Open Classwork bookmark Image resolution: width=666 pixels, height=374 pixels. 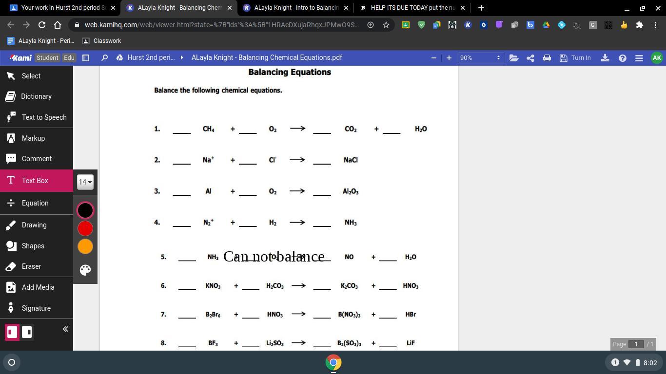coord(101,41)
